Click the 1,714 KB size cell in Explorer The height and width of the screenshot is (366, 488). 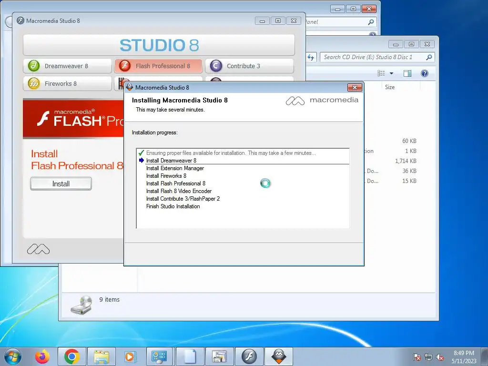tap(406, 161)
